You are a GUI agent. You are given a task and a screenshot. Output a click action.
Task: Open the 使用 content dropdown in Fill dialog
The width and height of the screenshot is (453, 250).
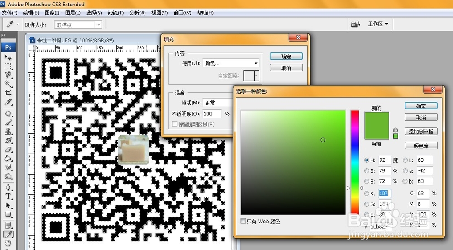[x=231, y=63]
